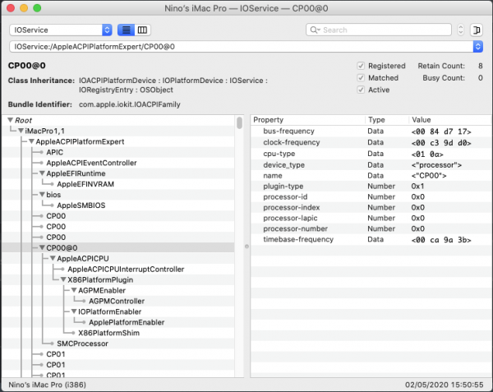Toggle the Registered checkbox
Viewport: 493px width, 392px height.
click(x=361, y=66)
